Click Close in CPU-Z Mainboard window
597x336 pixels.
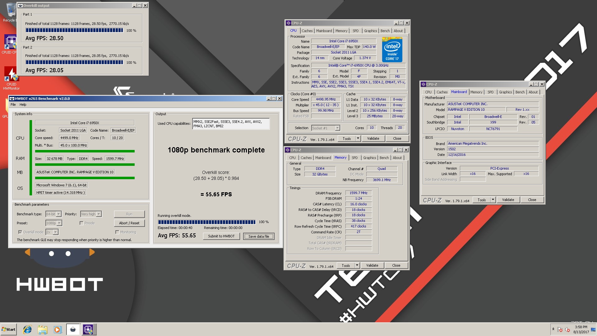coord(532,200)
